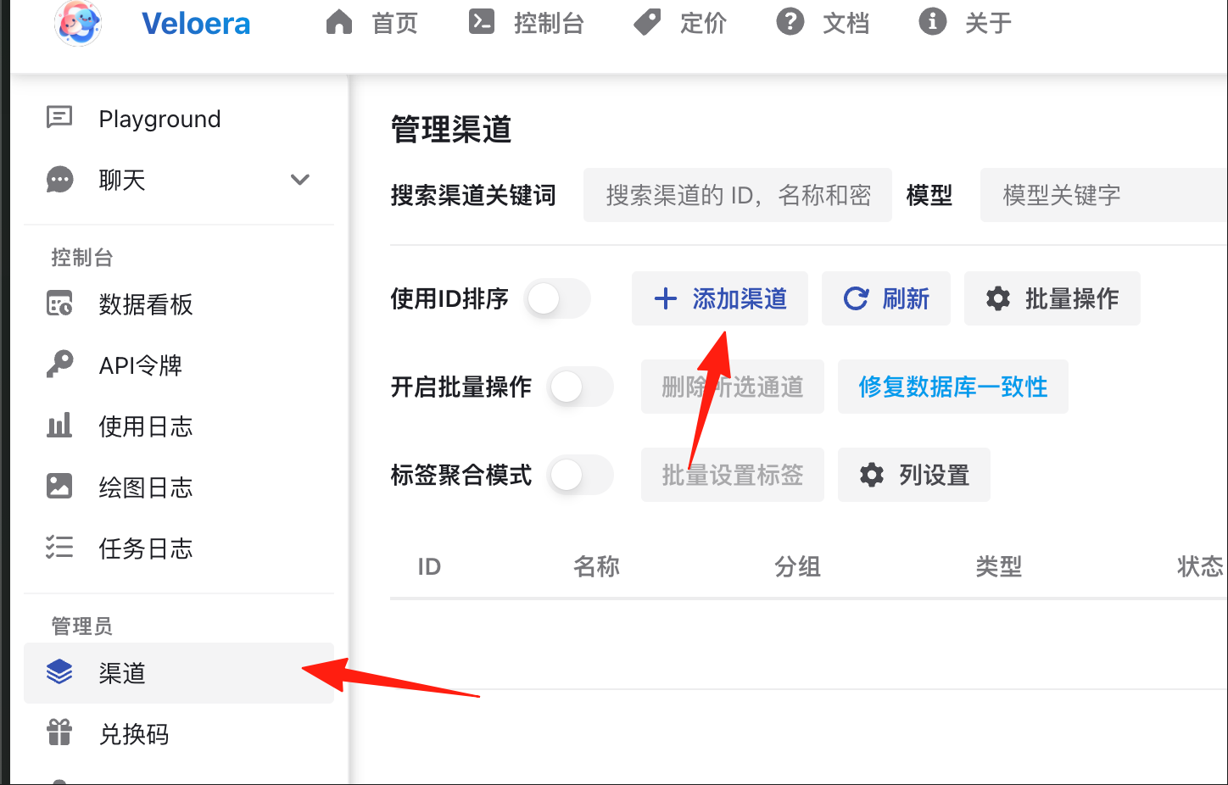The image size is (1228, 785).
Task: Go to 首页 in top navigation
Action: point(395,23)
